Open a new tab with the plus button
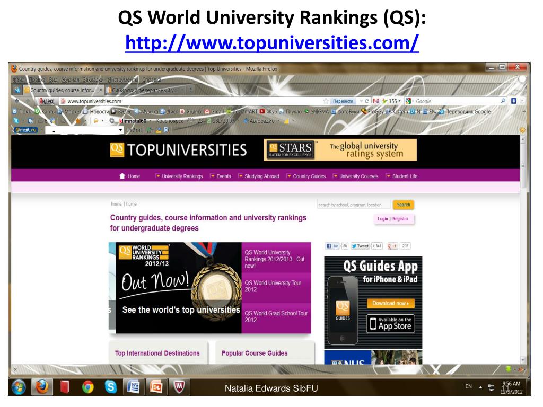The height and width of the screenshot is (407, 543). (190, 90)
